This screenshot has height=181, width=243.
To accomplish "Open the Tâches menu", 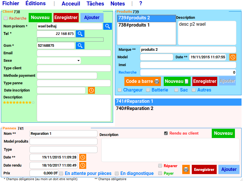I will (95, 3).
